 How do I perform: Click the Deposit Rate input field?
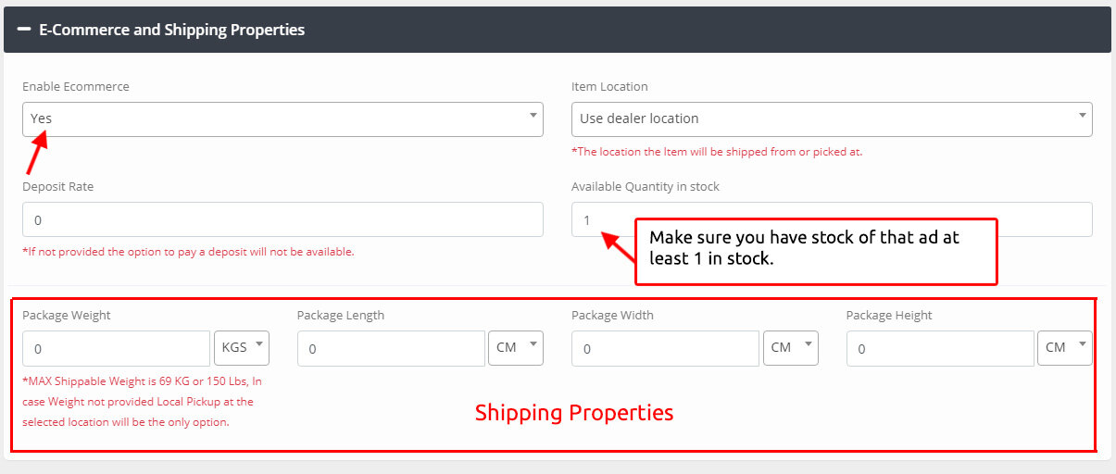(x=282, y=220)
